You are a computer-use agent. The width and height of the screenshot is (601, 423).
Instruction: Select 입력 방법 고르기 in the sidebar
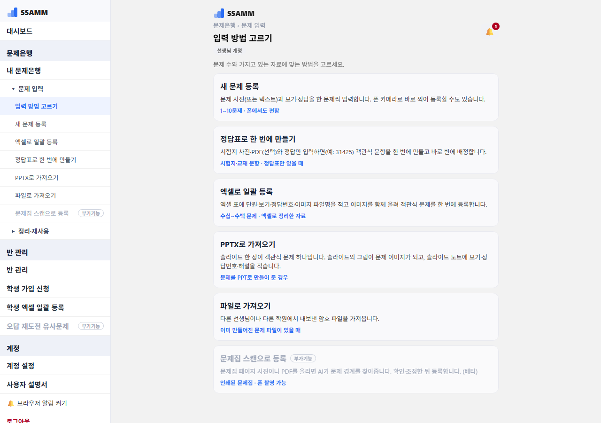pos(55,106)
